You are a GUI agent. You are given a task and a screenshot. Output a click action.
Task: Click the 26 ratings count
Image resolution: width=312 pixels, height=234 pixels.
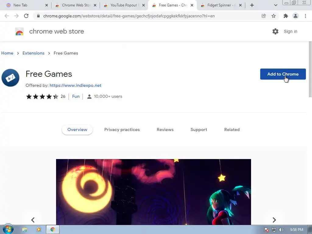click(63, 97)
